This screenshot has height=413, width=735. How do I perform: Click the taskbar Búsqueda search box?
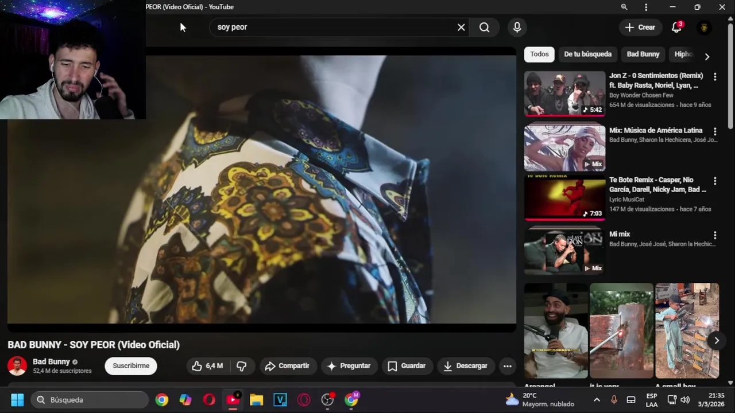pos(90,400)
